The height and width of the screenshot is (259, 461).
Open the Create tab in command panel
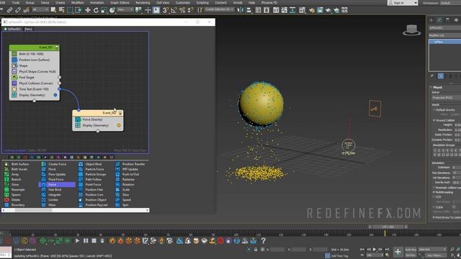click(x=431, y=20)
